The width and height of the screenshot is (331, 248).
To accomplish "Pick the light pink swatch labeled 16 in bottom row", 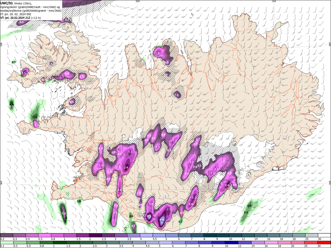I will tap(271, 243).
